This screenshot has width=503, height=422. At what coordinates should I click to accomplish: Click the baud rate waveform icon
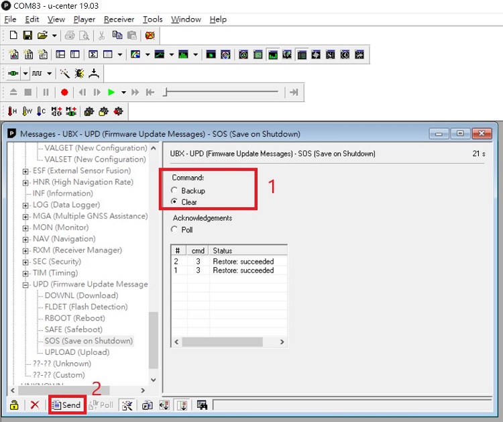(37, 73)
